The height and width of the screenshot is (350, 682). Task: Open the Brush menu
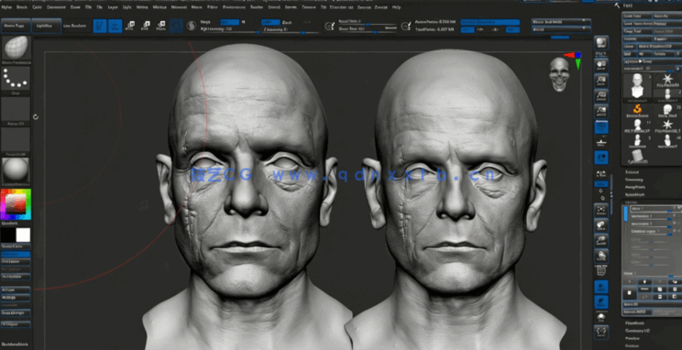point(22,7)
